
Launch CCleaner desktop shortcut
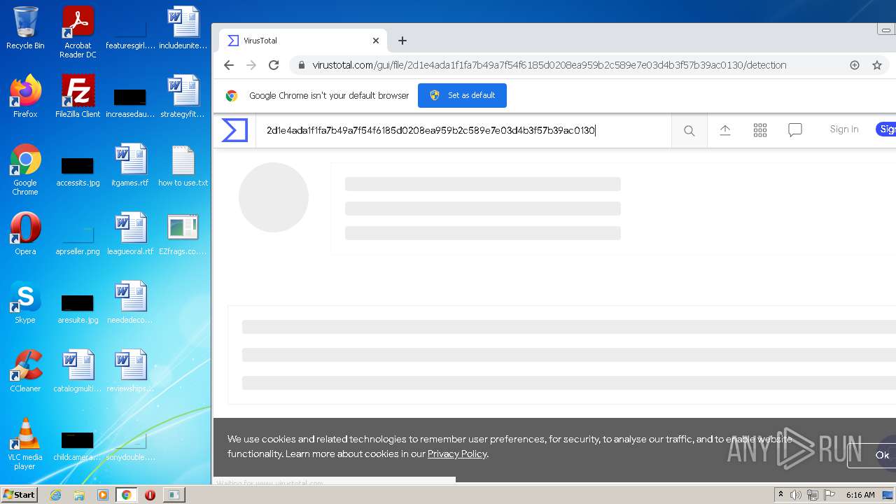(25, 371)
